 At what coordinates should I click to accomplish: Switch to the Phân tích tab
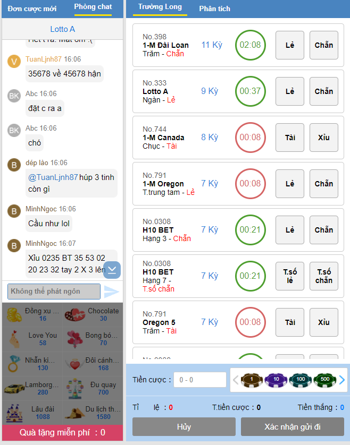215,8
